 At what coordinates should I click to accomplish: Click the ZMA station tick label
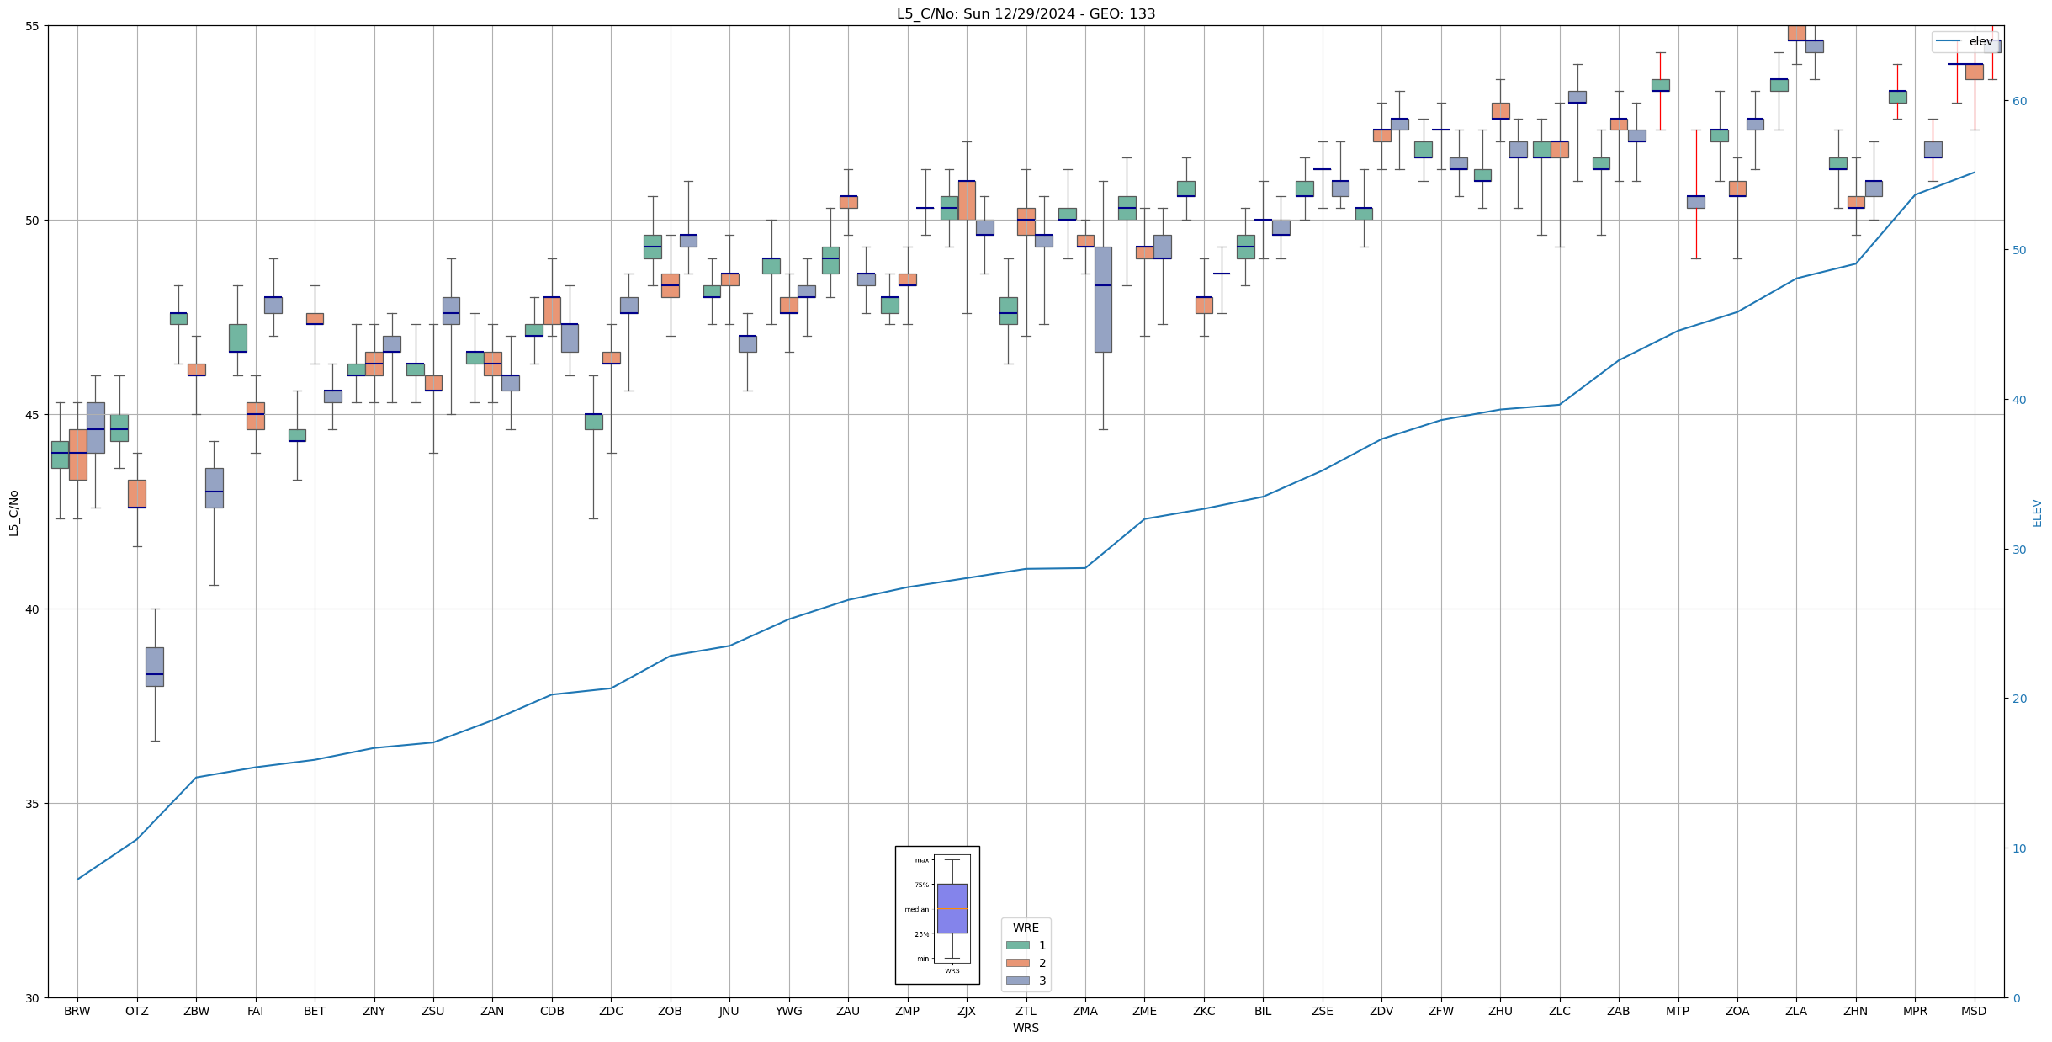pyautogui.click(x=1085, y=1011)
